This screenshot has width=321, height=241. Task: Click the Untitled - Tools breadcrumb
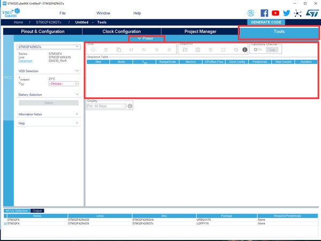pyautogui.click(x=91, y=22)
